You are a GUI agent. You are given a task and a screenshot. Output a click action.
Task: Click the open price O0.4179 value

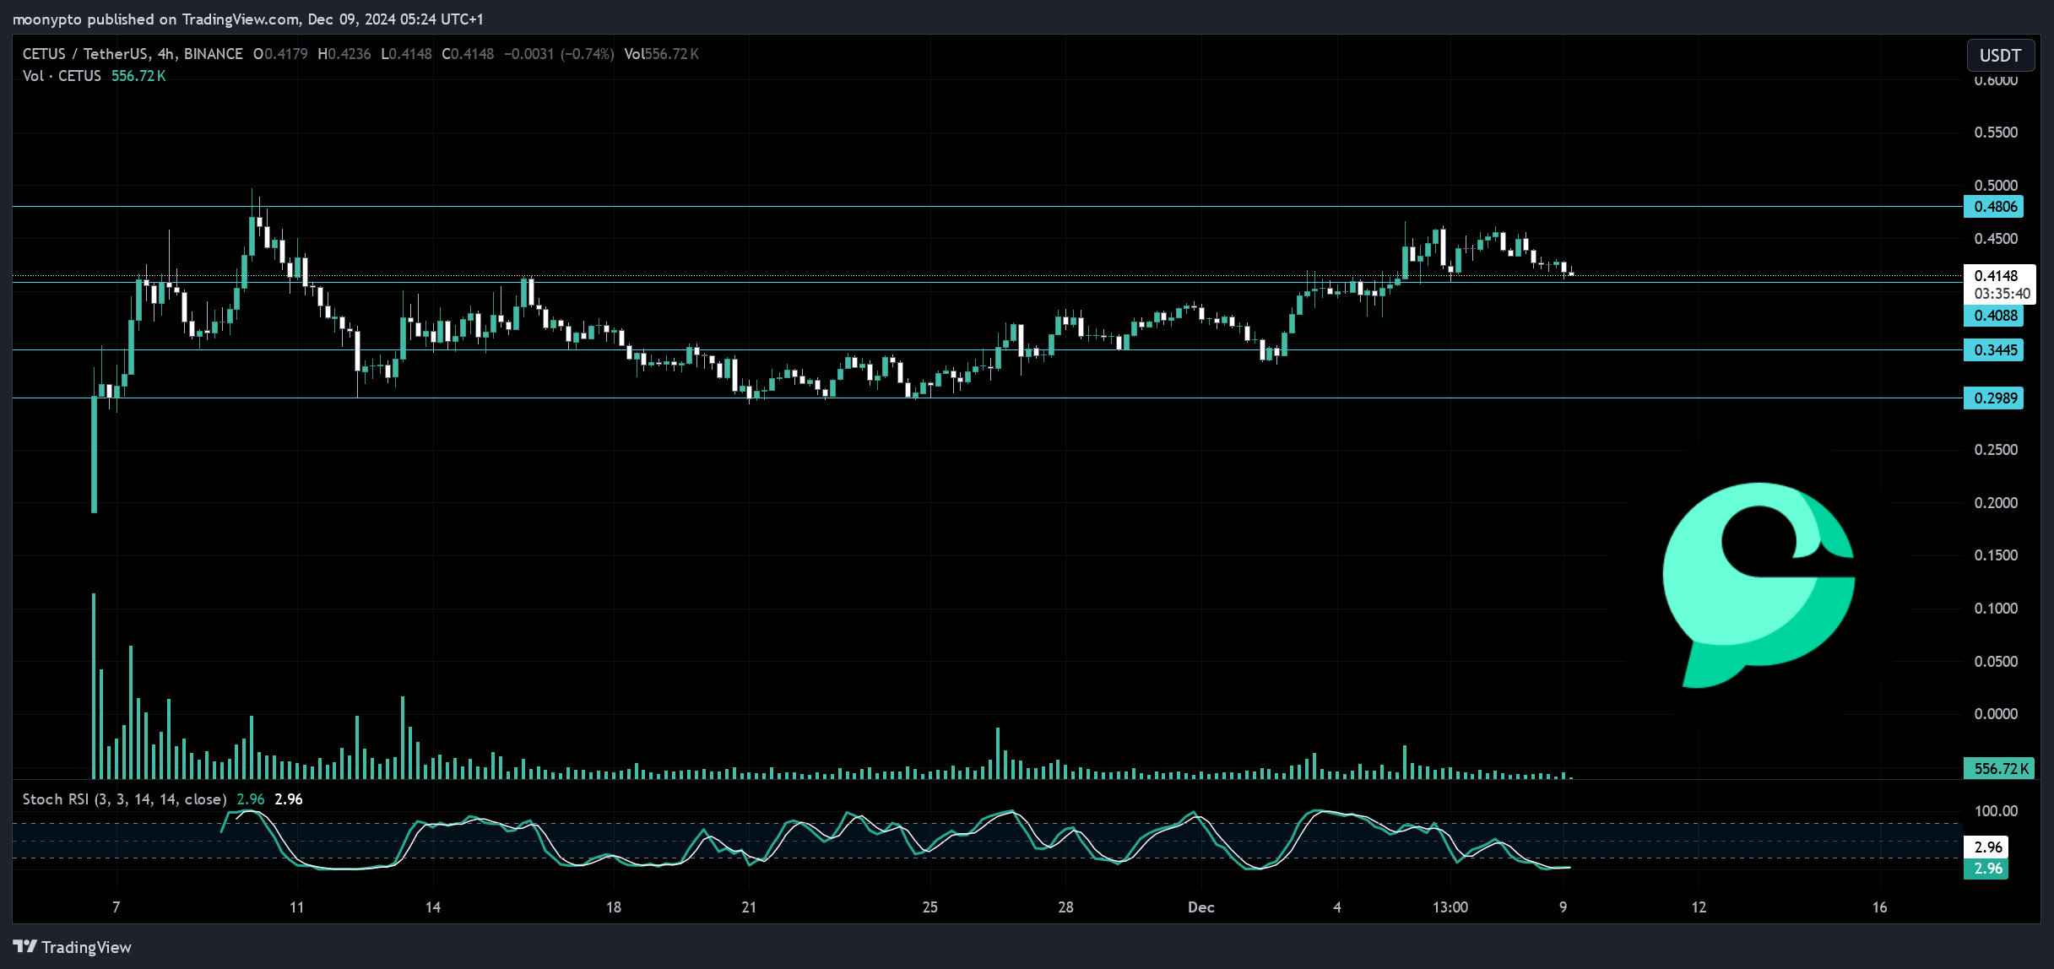(x=280, y=54)
